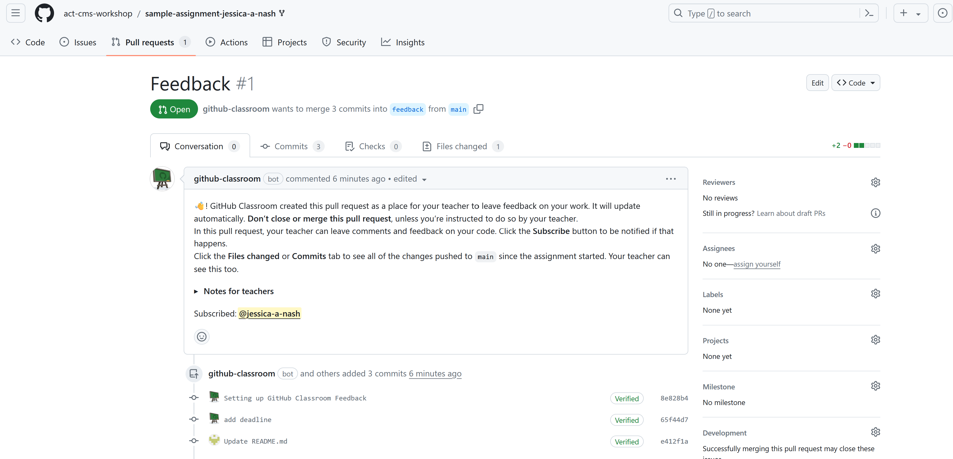
Task: Open the issues circle icon at top right
Action: click(943, 13)
